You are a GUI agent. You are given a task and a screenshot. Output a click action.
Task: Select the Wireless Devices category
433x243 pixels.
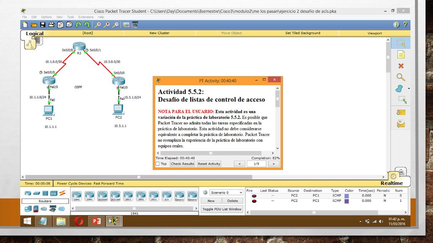(54, 193)
